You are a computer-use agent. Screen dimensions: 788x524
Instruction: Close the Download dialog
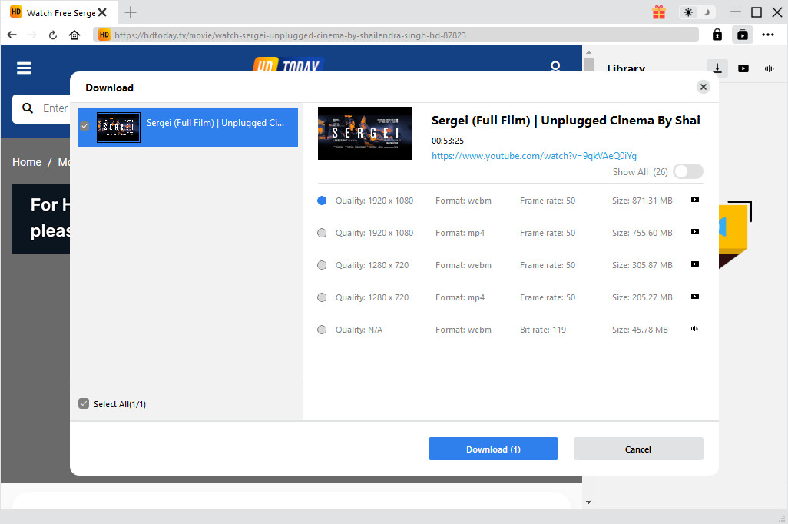[x=703, y=88]
